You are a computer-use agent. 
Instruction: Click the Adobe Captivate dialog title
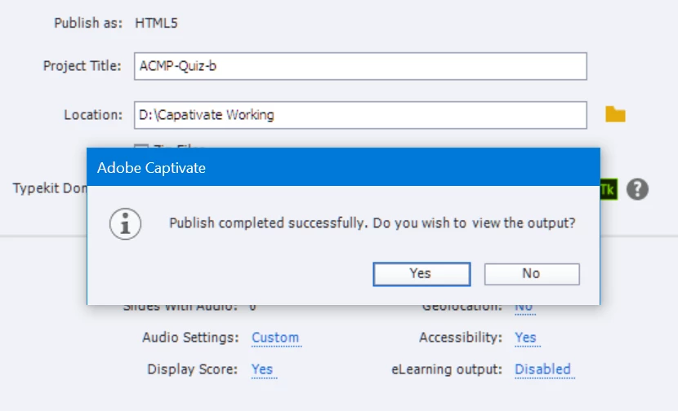click(151, 167)
